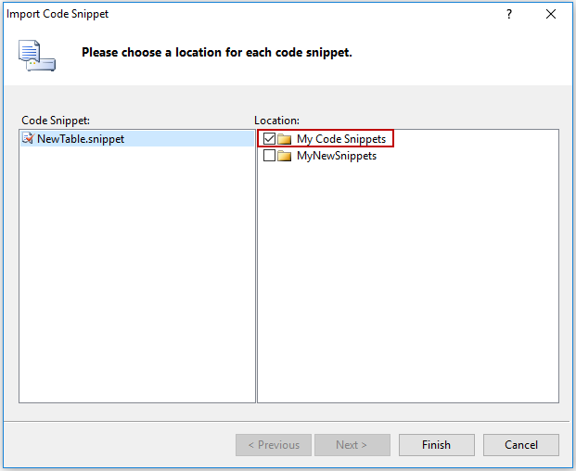Select the MyNewSnippets location label
The width and height of the screenshot is (576, 471).
pyautogui.click(x=337, y=156)
